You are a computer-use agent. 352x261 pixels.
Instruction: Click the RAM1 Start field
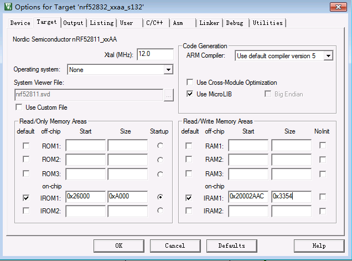[249, 145]
